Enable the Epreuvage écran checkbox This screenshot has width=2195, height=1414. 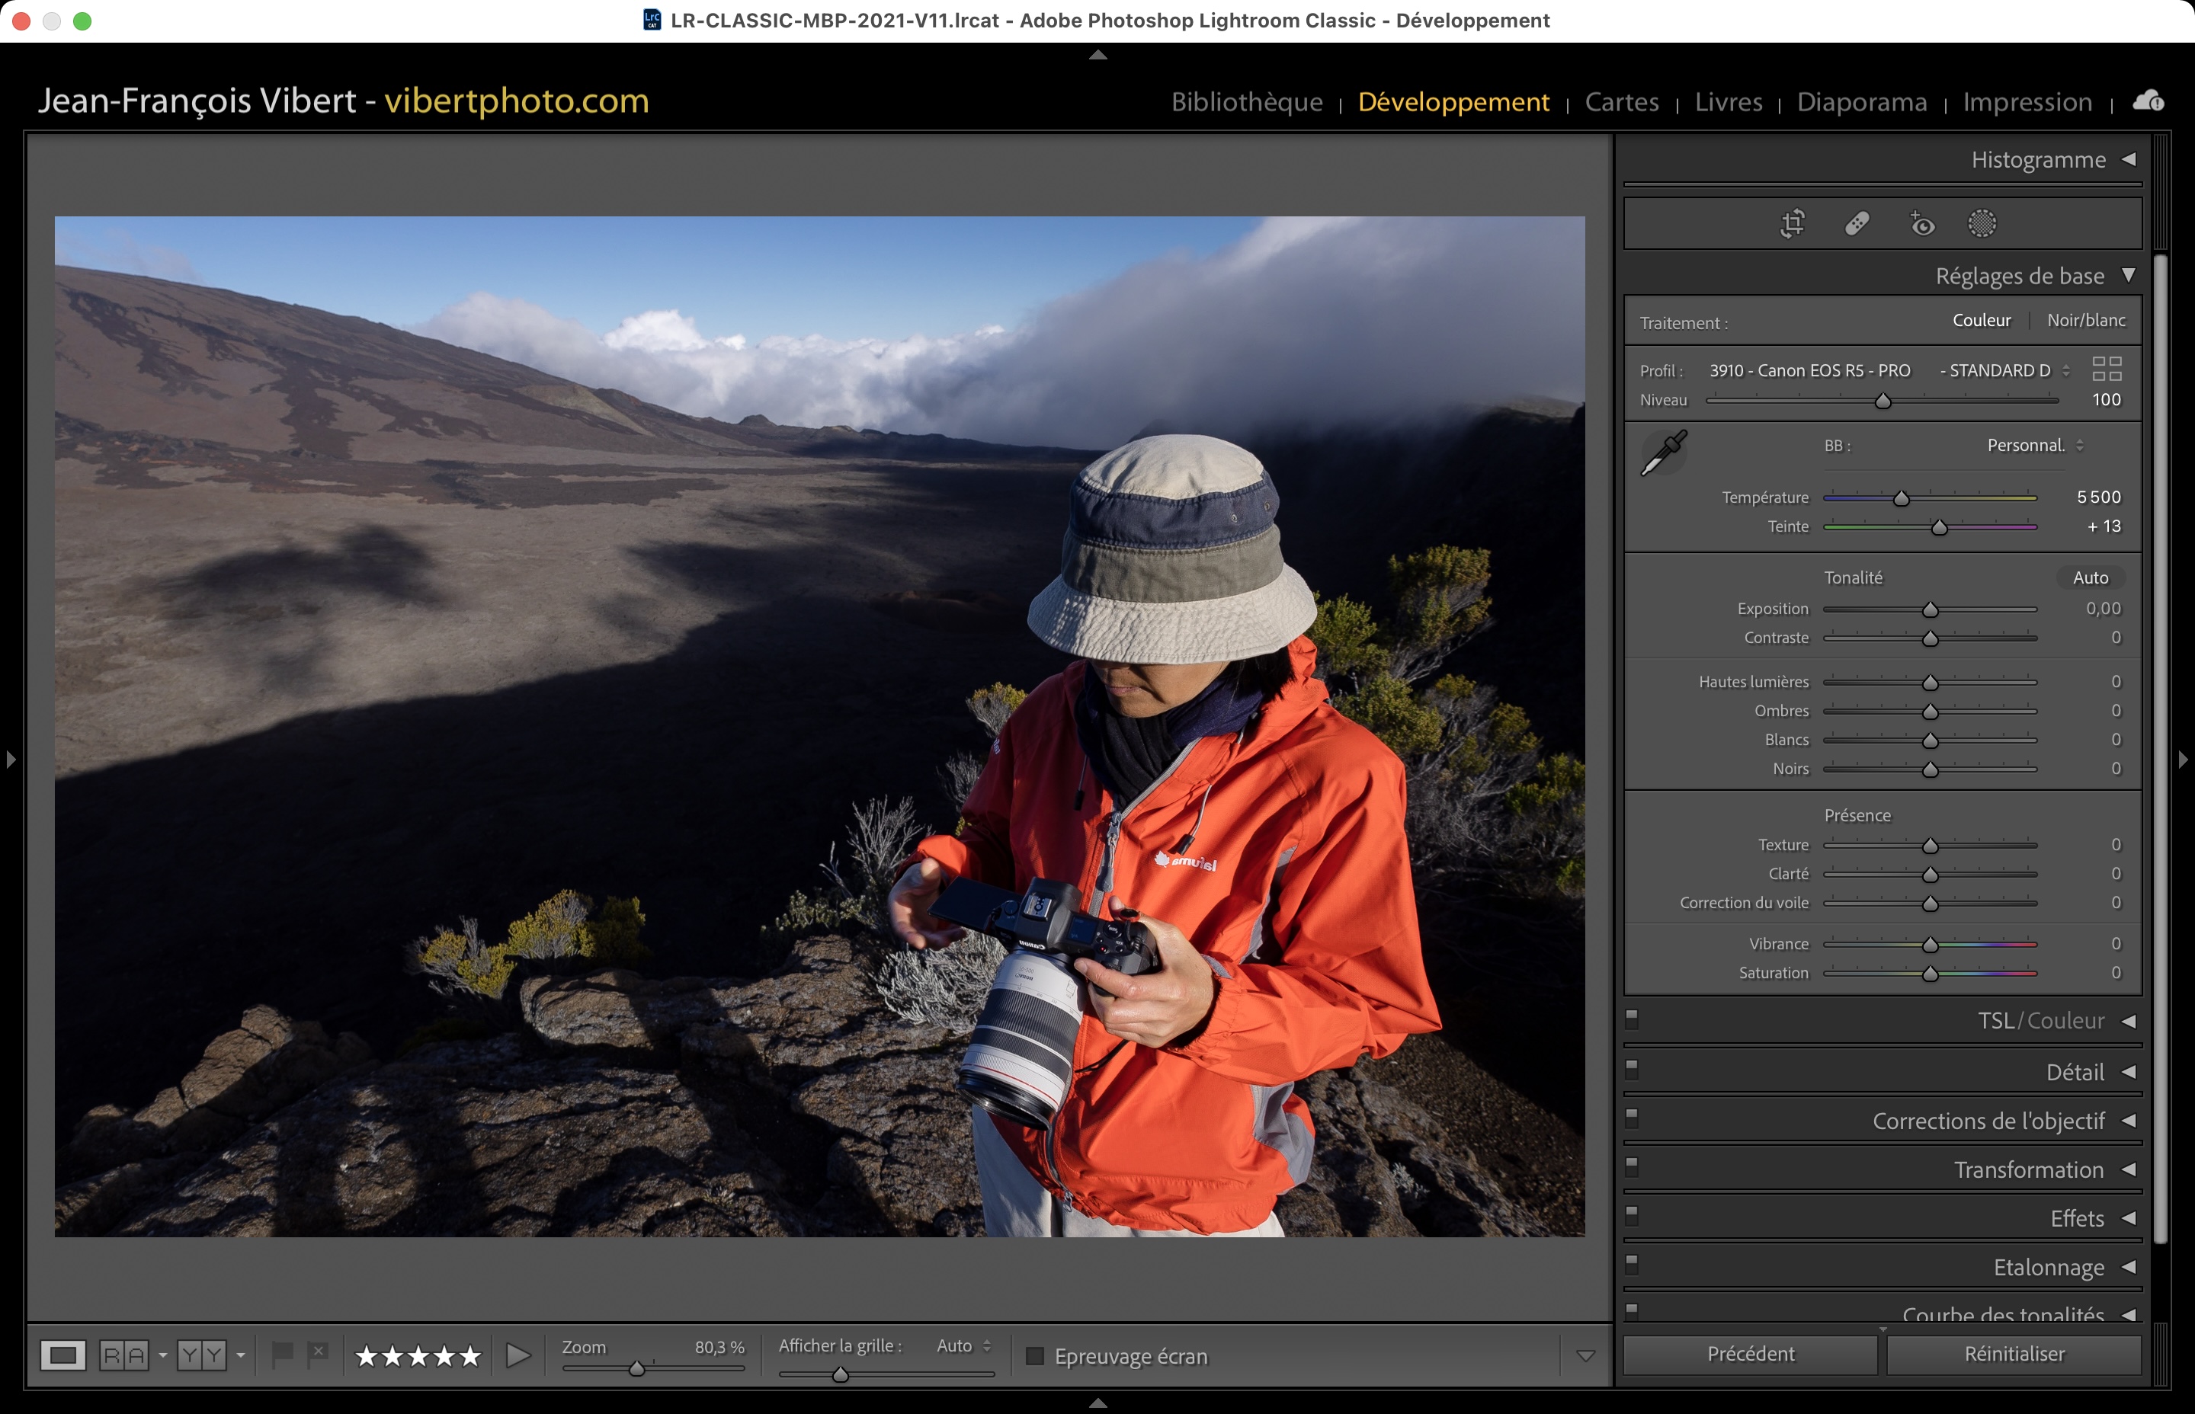tap(1035, 1356)
